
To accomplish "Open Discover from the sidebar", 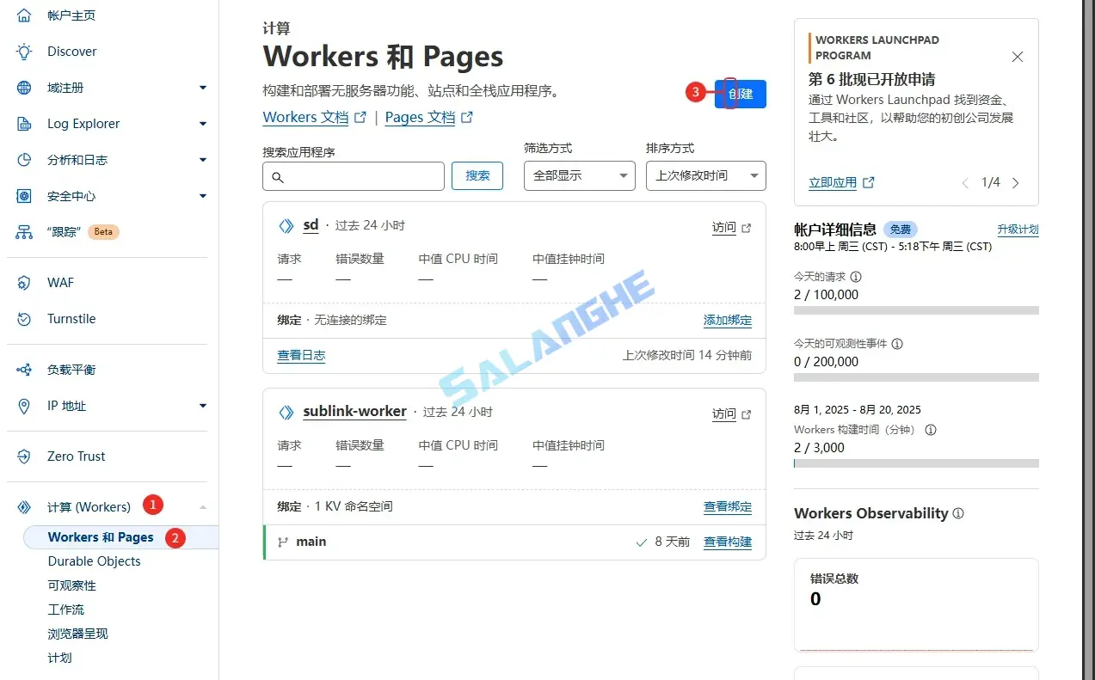I will [x=71, y=51].
